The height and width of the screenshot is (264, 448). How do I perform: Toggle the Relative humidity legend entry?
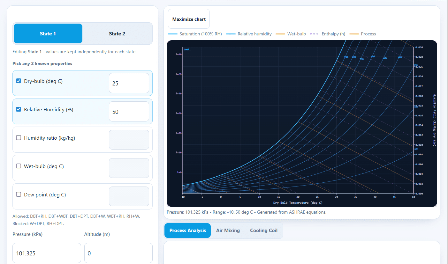click(x=249, y=34)
